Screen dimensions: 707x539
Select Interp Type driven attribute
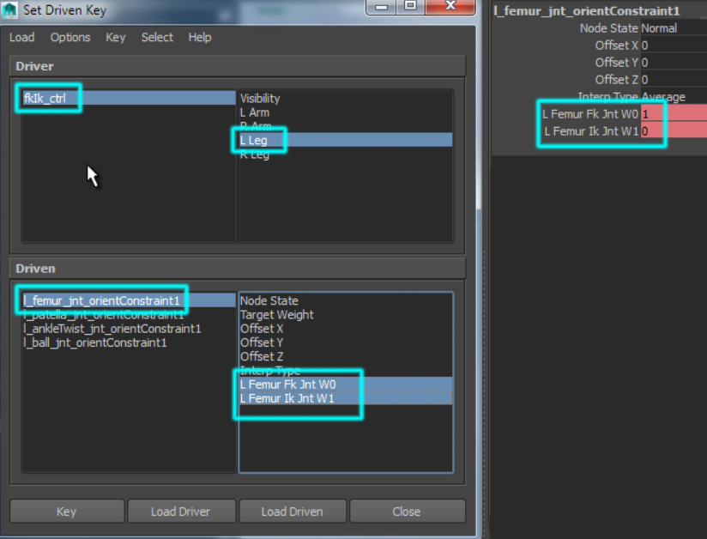pyautogui.click(x=346, y=370)
